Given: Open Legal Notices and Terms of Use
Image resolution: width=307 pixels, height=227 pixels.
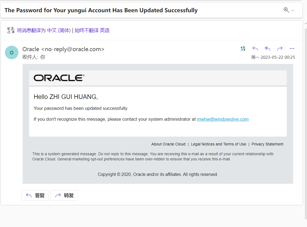Looking at the screenshot, I should pos(218,144).
